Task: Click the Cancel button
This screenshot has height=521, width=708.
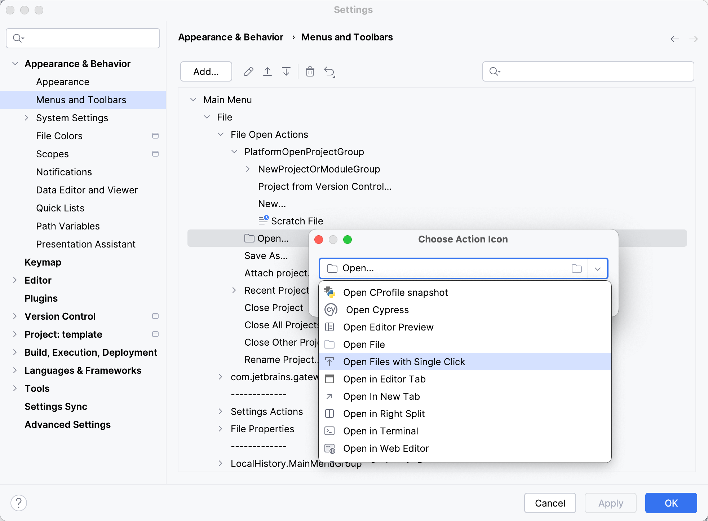Action: point(550,503)
